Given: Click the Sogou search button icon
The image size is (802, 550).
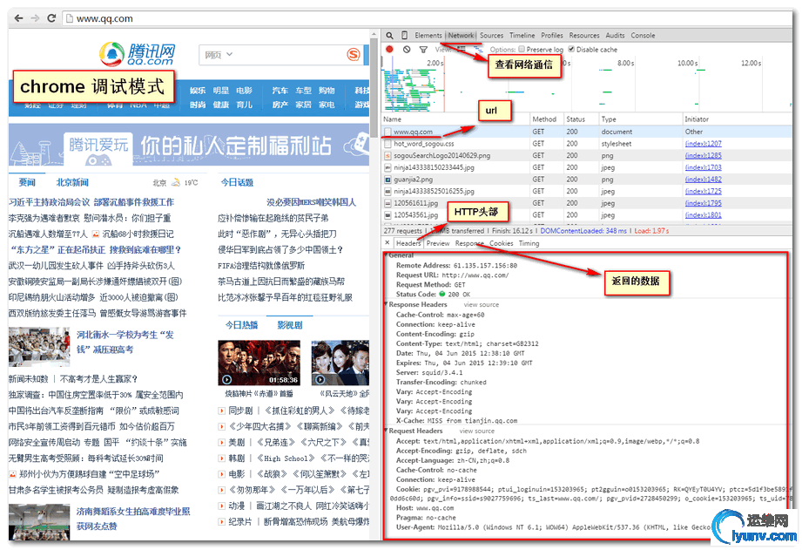Looking at the screenshot, I should tap(354, 54).
